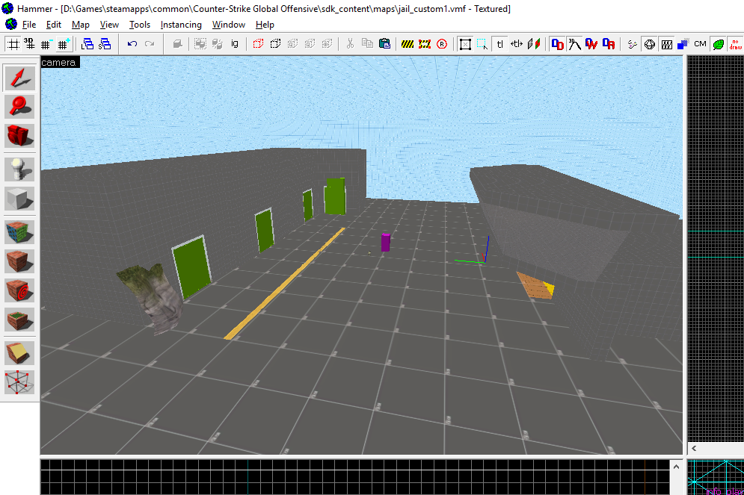
Task: Make grid smaller with minus icon
Action: coord(46,44)
